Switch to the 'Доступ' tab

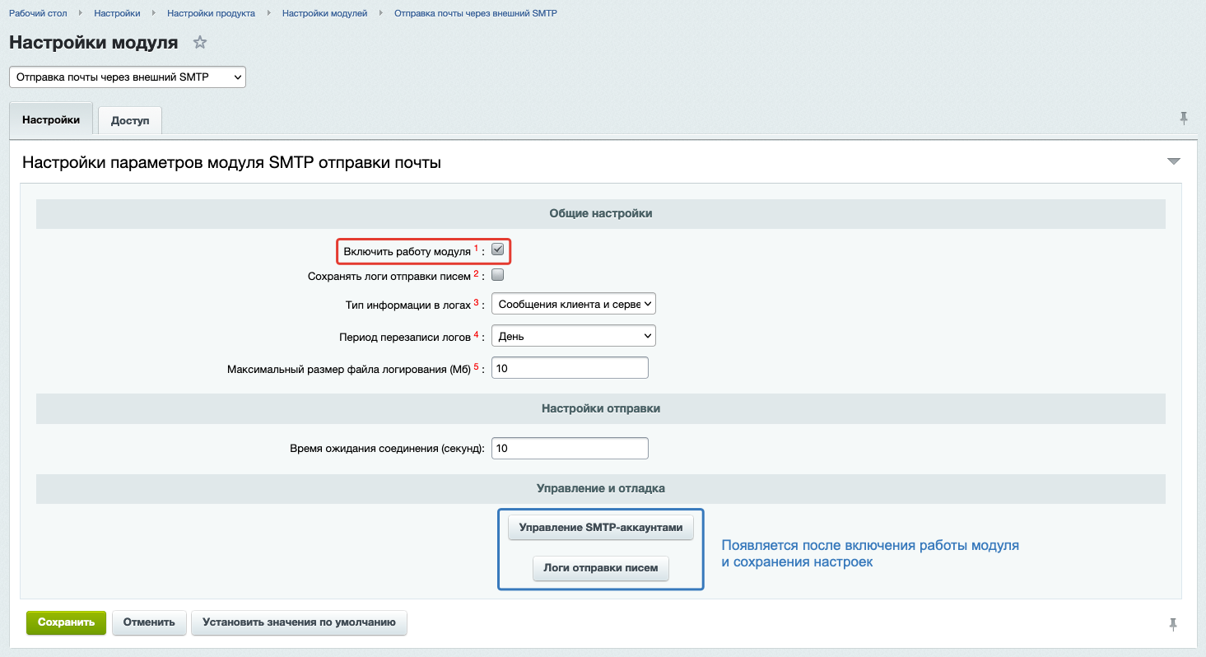pyautogui.click(x=130, y=120)
